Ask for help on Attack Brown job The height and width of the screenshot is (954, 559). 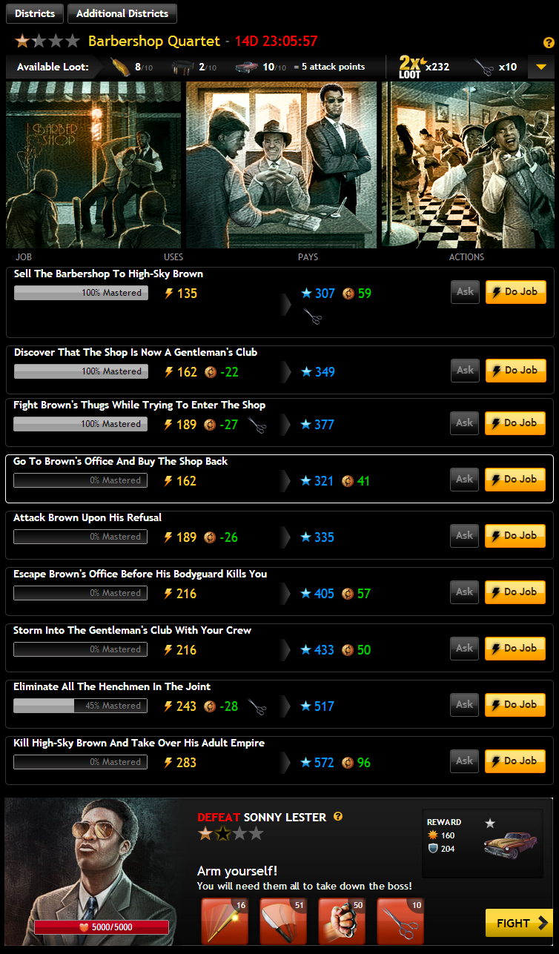(x=465, y=535)
